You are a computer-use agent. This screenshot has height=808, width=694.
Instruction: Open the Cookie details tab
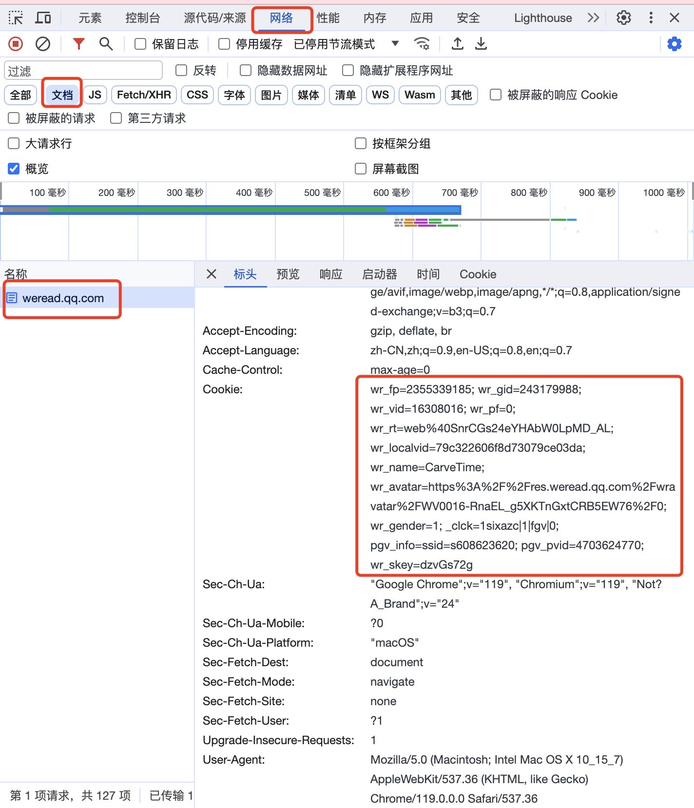click(x=478, y=274)
